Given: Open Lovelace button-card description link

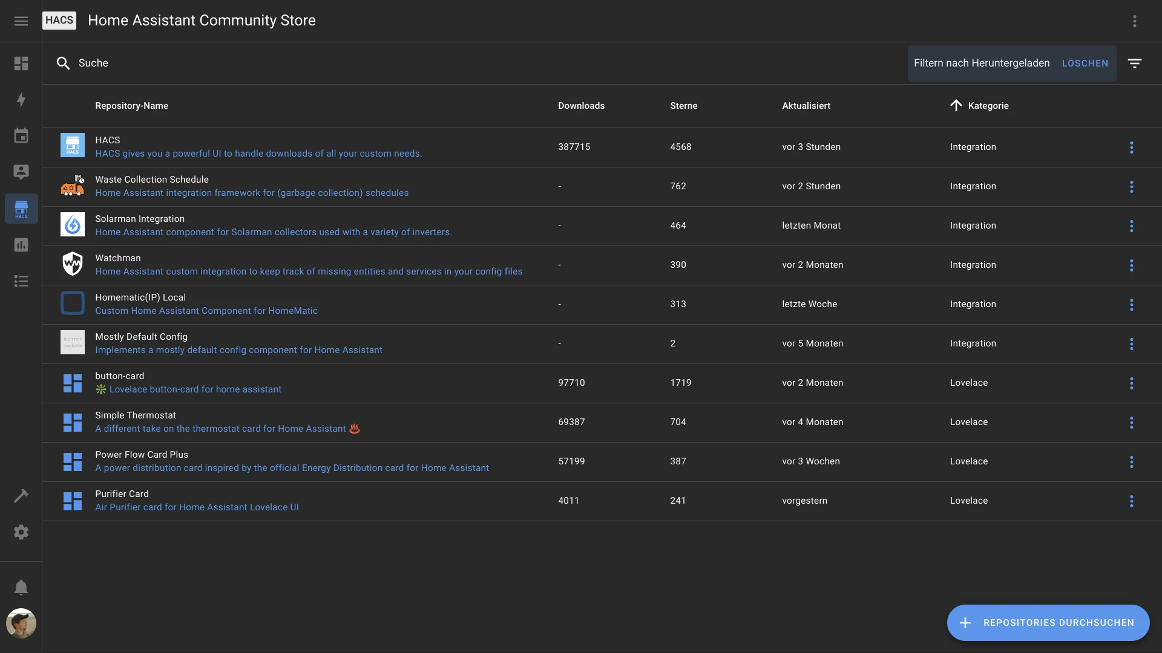Looking at the screenshot, I should coord(188,389).
